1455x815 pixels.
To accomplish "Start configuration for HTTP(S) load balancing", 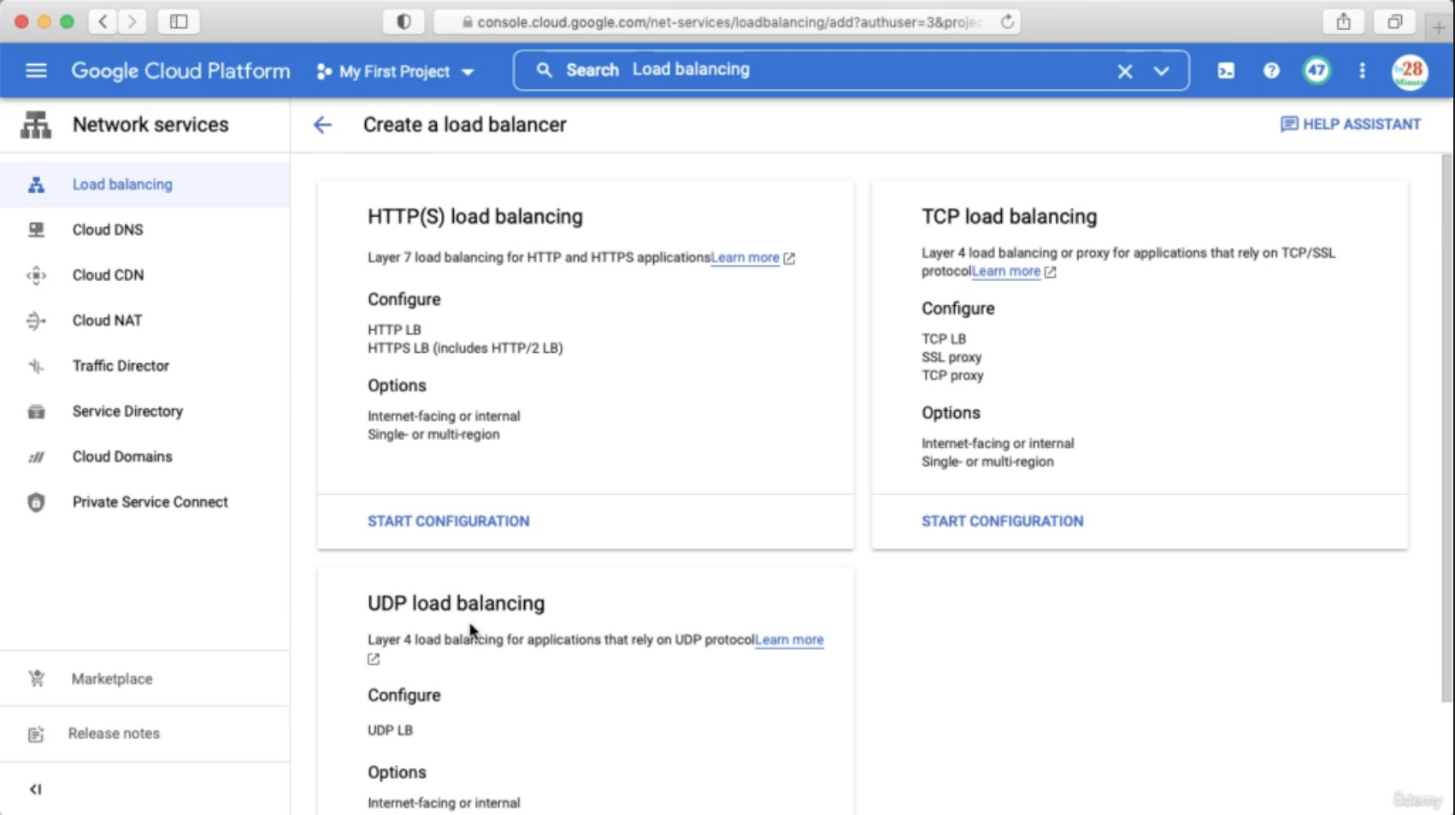I will [x=449, y=521].
